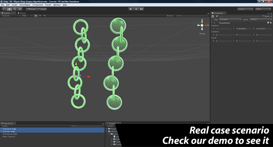Click the GameObject cube icon in Inspector
This screenshot has height=147, width=273.
click(213, 17)
